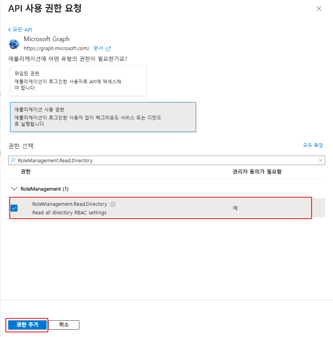Collapse the RoleManagement (1) group chevron
This screenshot has width=333, height=337.
click(14, 189)
